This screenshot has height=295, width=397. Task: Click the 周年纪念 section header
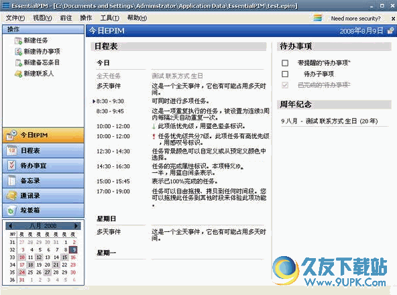click(334, 105)
